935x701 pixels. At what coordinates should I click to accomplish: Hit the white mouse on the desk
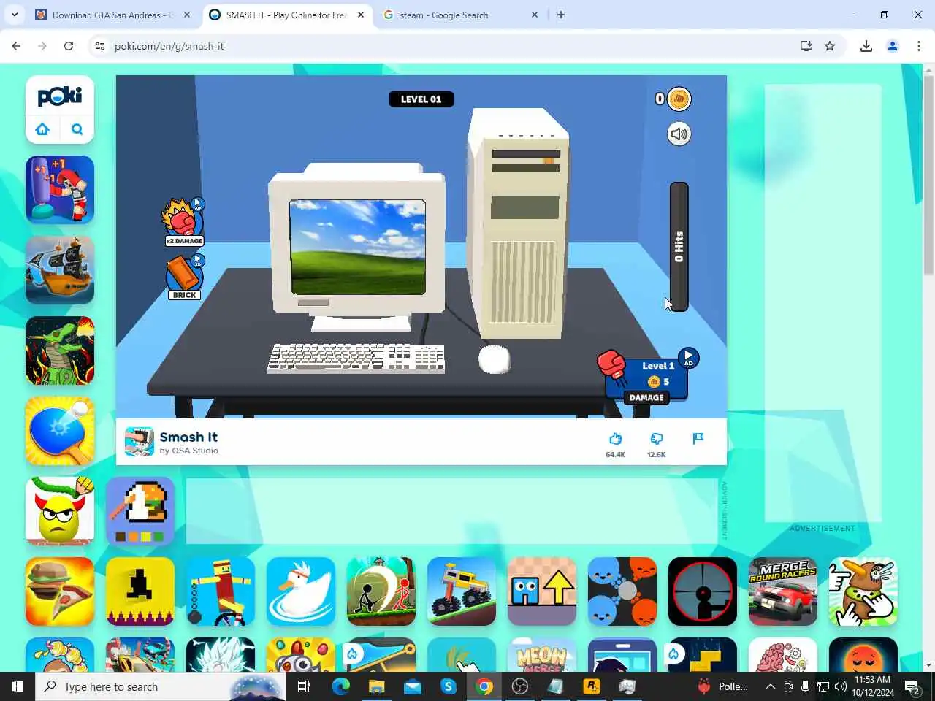[x=495, y=359]
